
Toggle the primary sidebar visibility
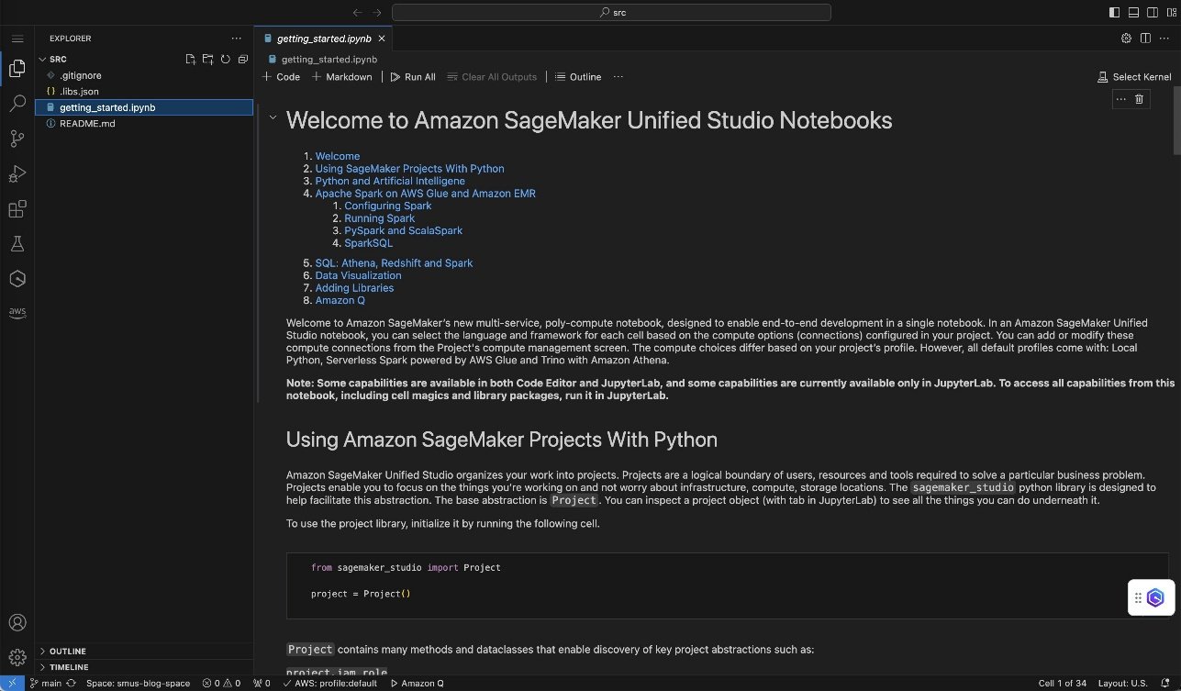point(1114,12)
